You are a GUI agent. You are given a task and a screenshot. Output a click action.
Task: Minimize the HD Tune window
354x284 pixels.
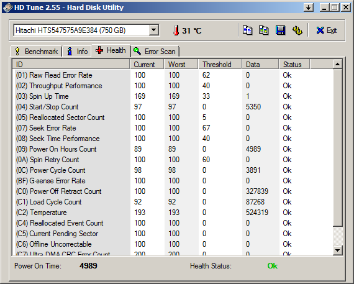324,7
